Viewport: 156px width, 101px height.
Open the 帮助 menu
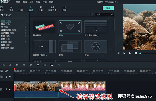pyautogui.click(x=51, y=2)
